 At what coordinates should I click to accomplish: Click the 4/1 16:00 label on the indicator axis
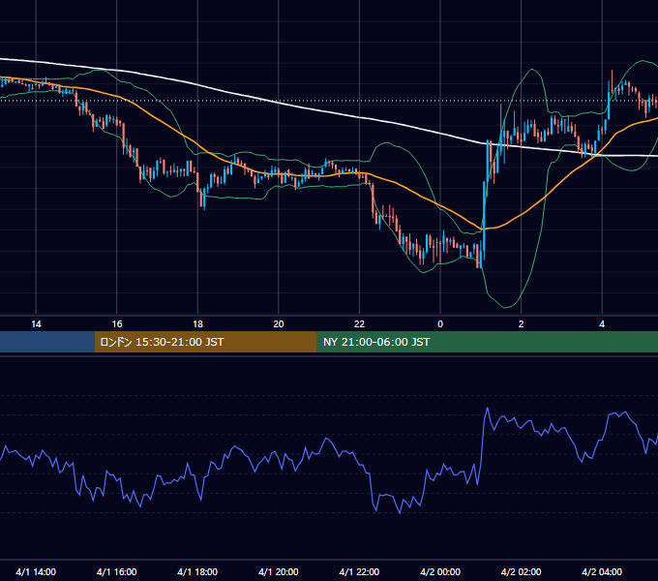tap(117, 571)
